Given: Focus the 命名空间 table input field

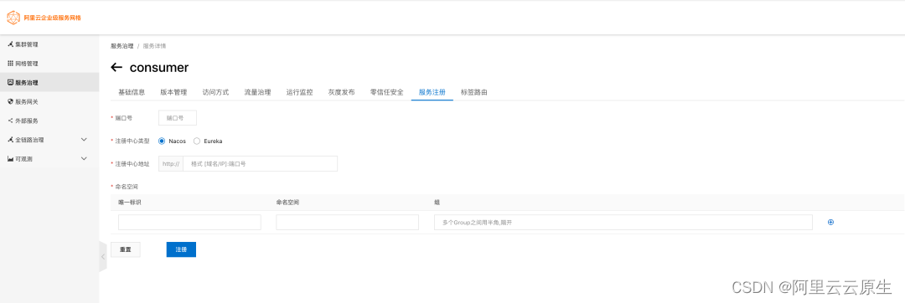Looking at the screenshot, I should point(348,223).
